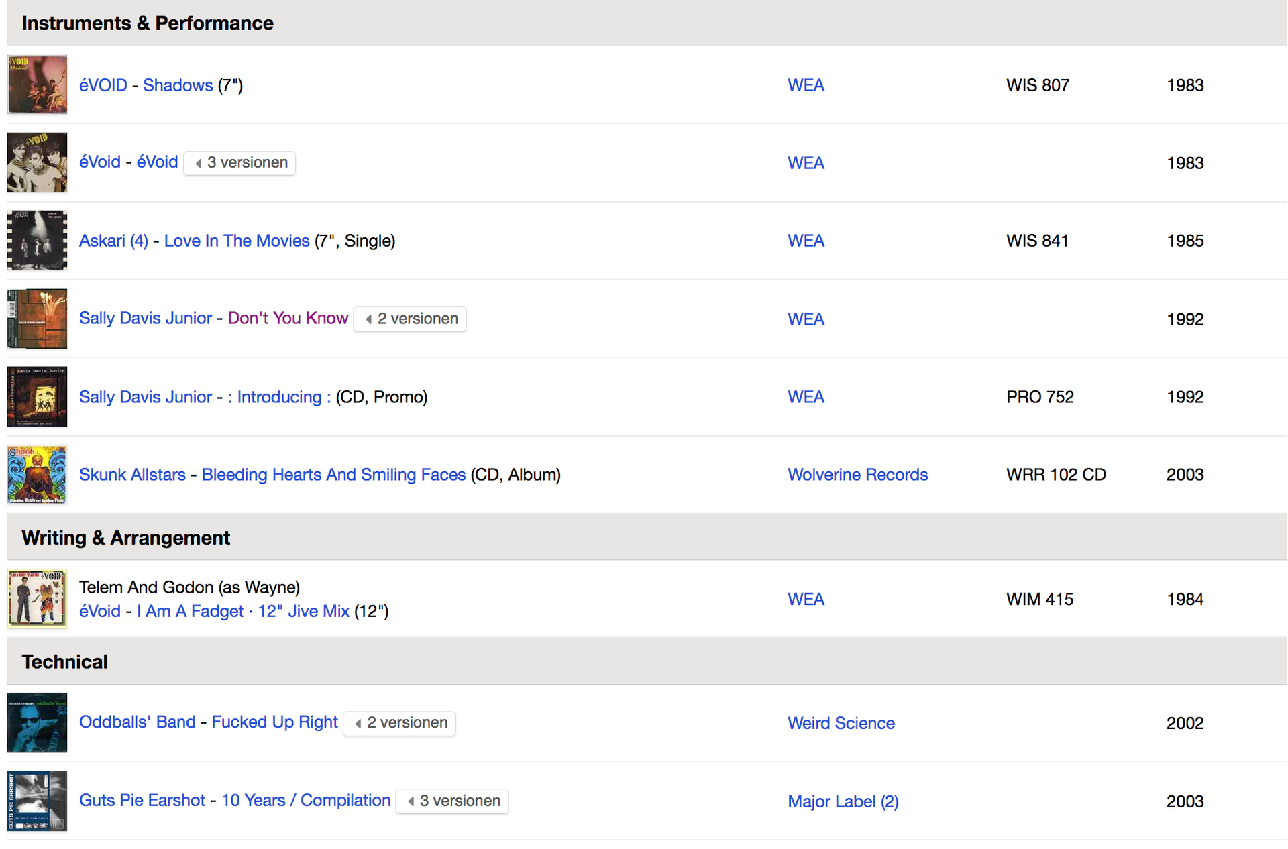Open Major Label (2) page

[x=843, y=801]
